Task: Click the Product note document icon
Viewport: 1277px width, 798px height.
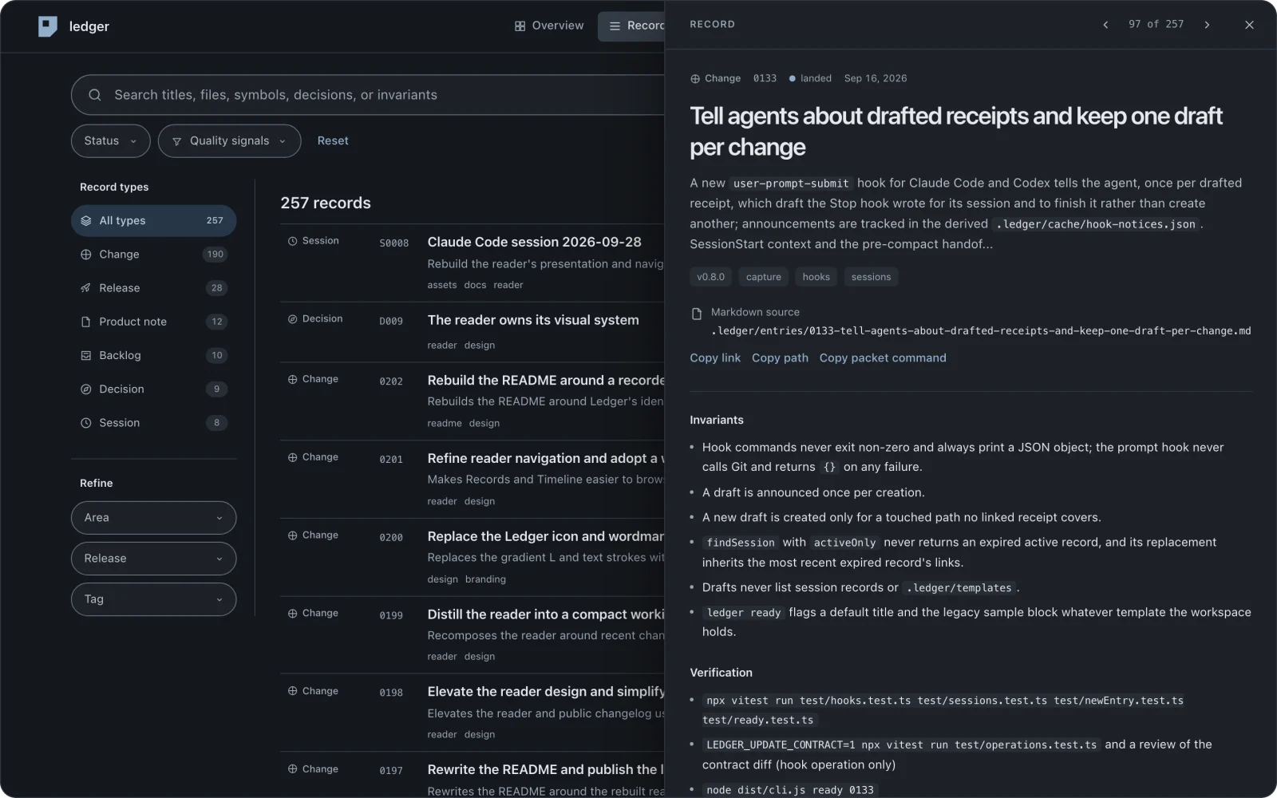Action: (86, 322)
